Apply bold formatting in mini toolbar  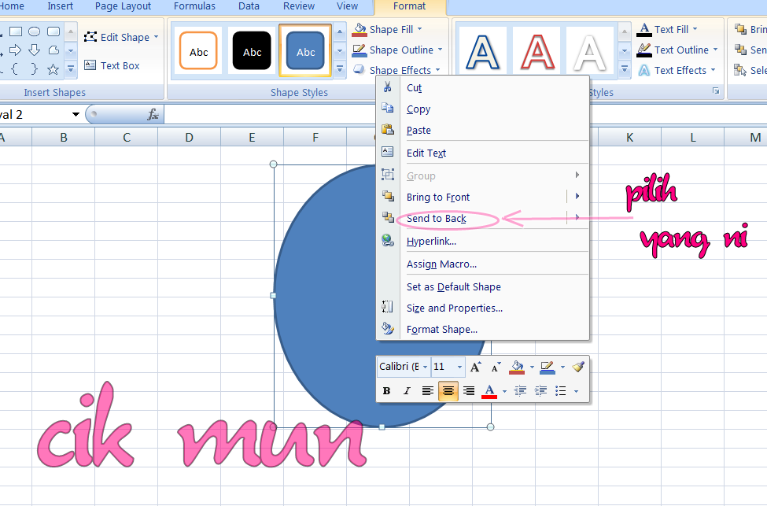[386, 390]
